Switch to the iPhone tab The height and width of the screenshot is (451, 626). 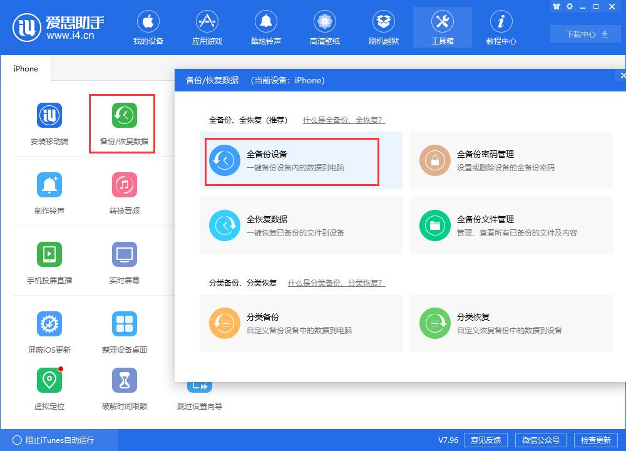26,69
